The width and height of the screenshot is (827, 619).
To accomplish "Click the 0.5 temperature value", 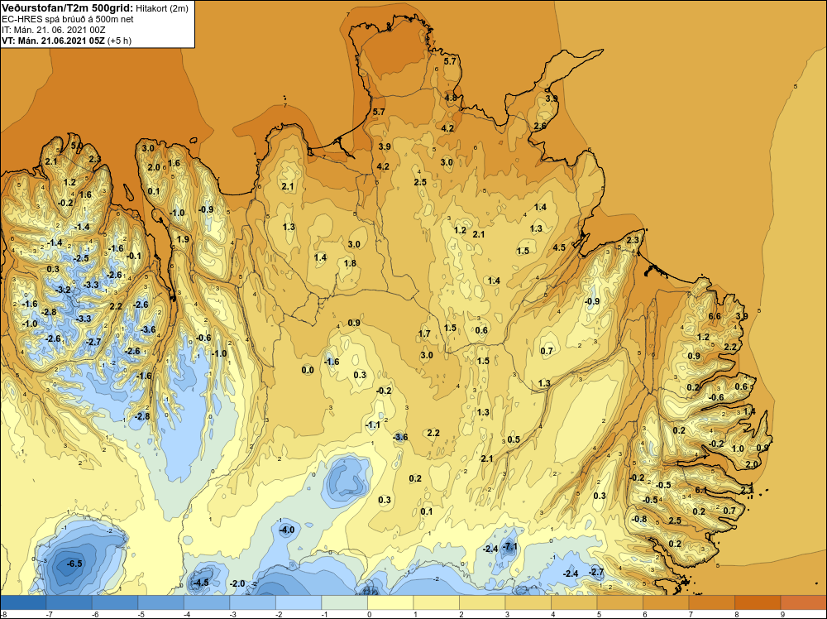I will (514, 439).
